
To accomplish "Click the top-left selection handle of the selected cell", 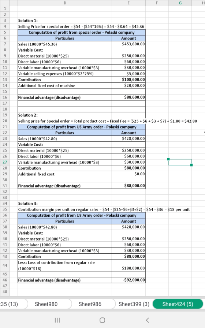I will click(x=168, y=159).
